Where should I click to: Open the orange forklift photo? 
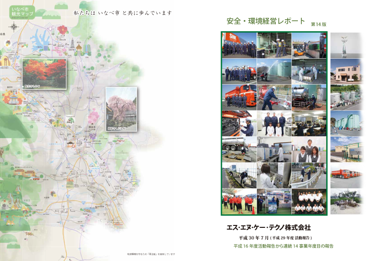click(309, 45)
